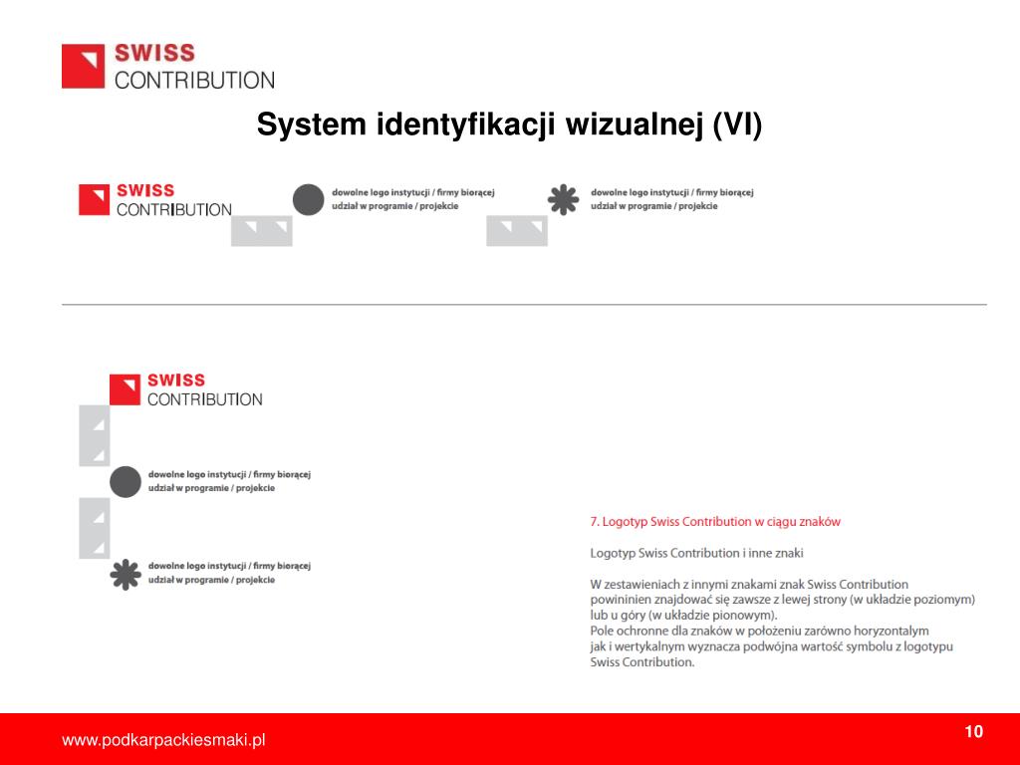Screen dimensions: 1020x765
Task: Click the slide title "System identyfikacji wizualnej (VI)"
Action: tap(509, 124)
